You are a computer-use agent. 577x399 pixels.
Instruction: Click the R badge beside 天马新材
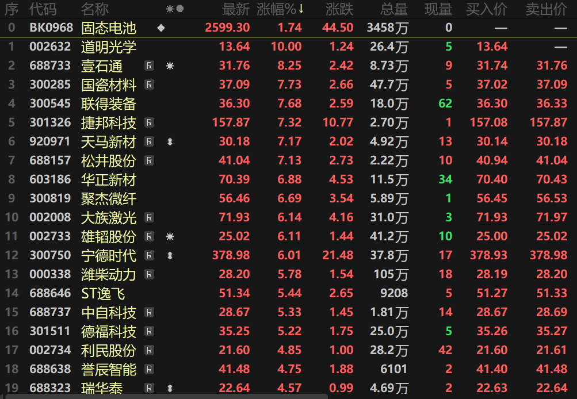(x=149, y=141)
